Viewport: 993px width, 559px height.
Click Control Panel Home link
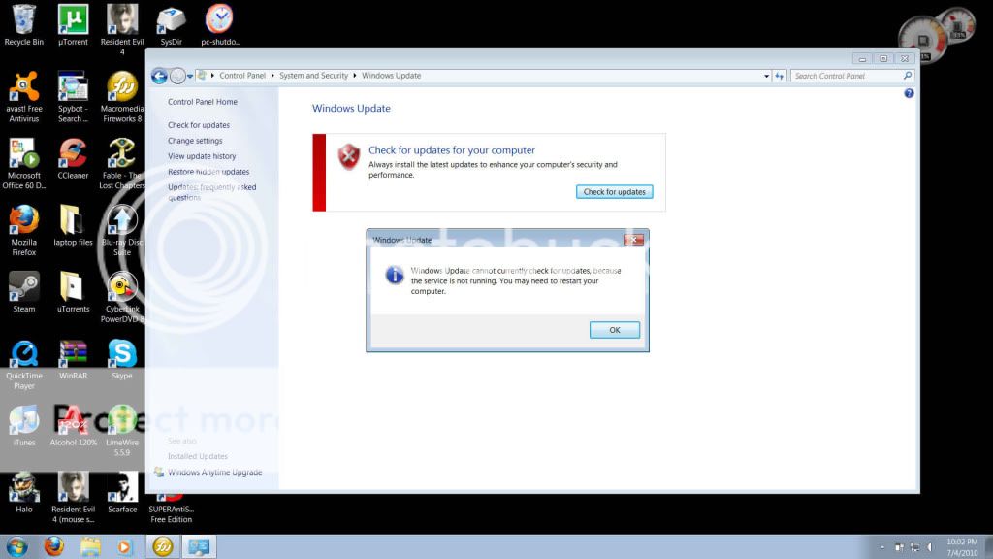point(202,102)
